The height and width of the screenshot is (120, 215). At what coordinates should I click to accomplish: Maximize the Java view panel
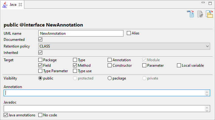point(210,3)
